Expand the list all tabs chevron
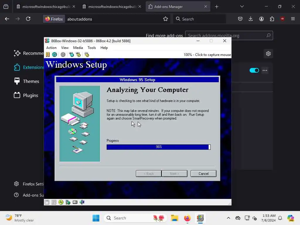 (x=242, y=6)
